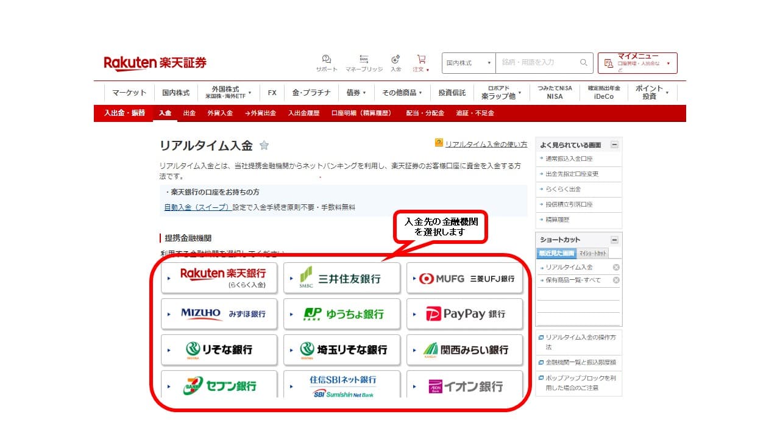Choose 三井住友銀行 bank button

[342, 278]
